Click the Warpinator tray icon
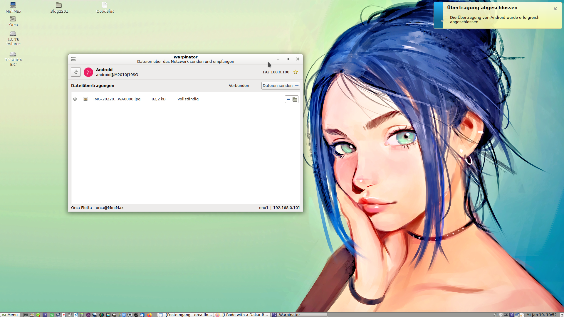This screenshot has height=317, width=564. click(512, 315)
